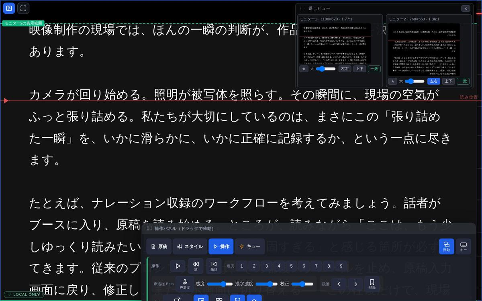Toggle 左右 flip for モニター1
Viewport: 482px width, 301px height.
point(344,69)
